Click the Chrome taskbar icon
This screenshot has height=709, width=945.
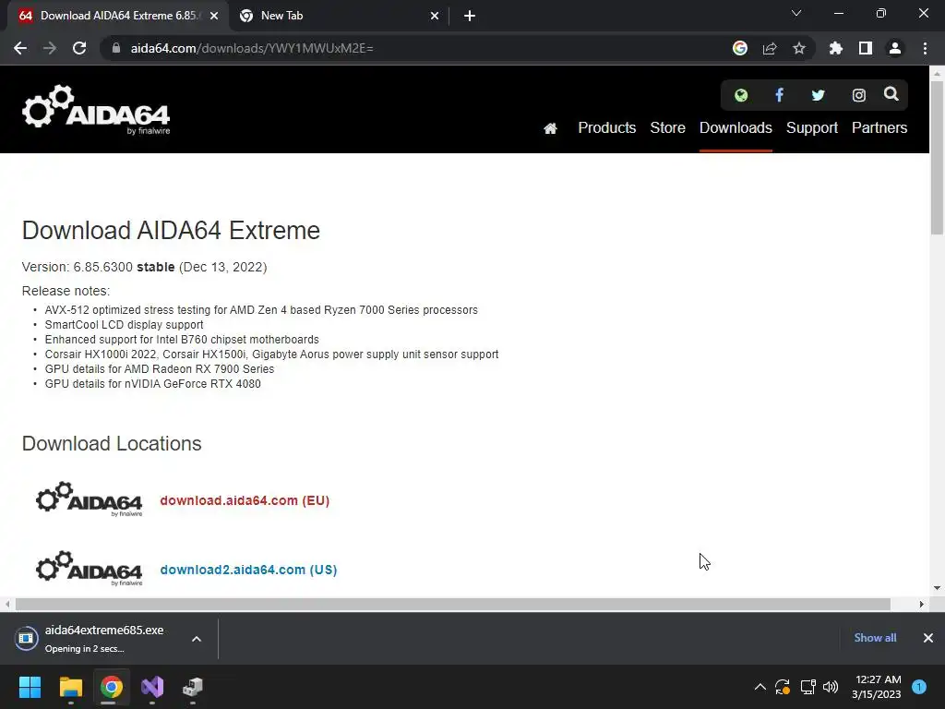[112, 687]
